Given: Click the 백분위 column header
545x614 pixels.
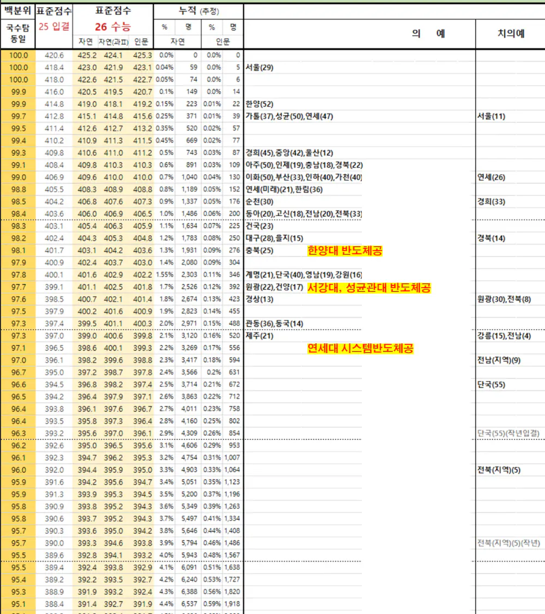Looking at the screenshot, I should pos(18,11).
